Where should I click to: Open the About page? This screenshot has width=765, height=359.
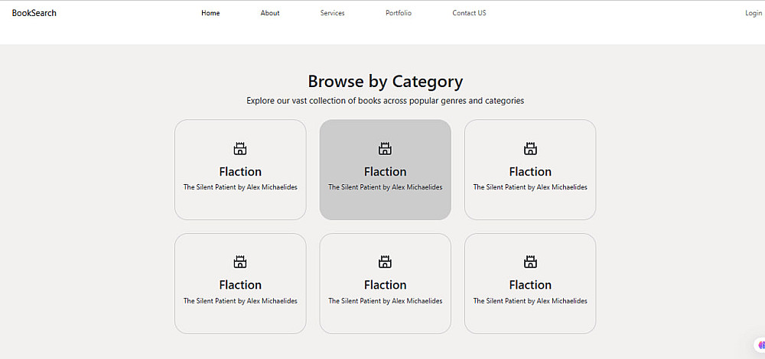(x=270, y=13)
